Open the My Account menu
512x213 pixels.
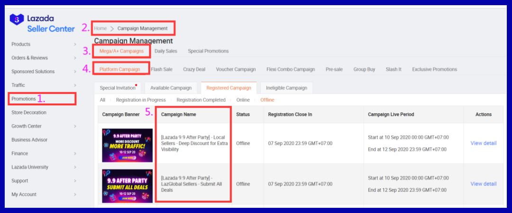24,194
